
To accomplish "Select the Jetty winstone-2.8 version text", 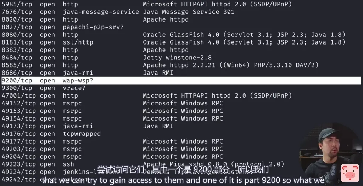I will pos(177,58).
